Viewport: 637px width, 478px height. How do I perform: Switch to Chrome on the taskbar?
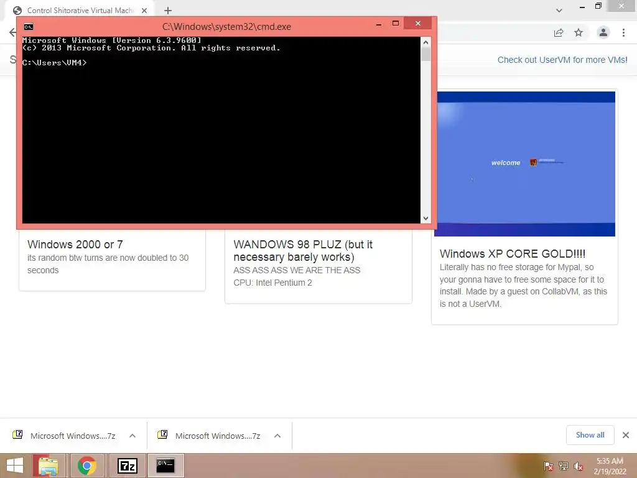(x=87, y=466)
